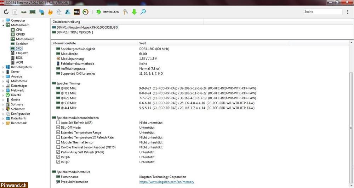Image resolution: width=354 pixels, height=188 pixels.
Task: Toggle Extended Temperature 1X Refresh Rate checkbox
Action: coord(58,137)
